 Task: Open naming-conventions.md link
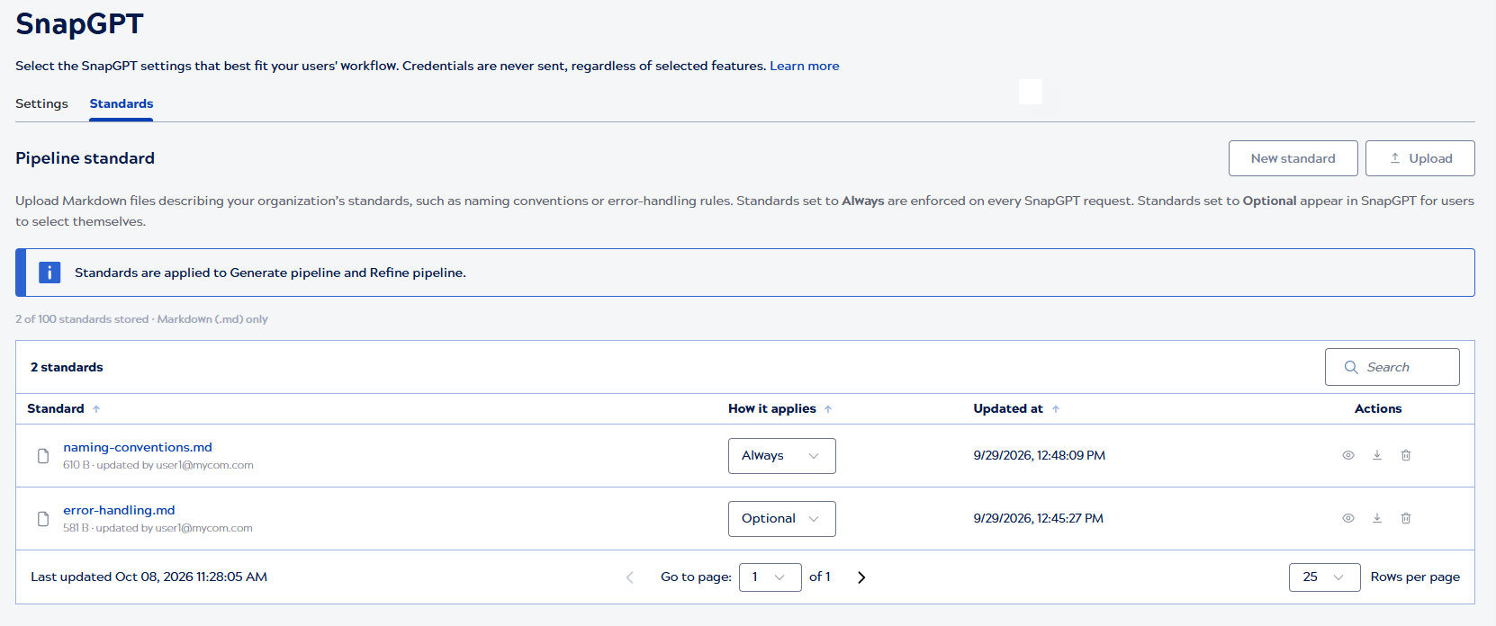click(138, 447)
